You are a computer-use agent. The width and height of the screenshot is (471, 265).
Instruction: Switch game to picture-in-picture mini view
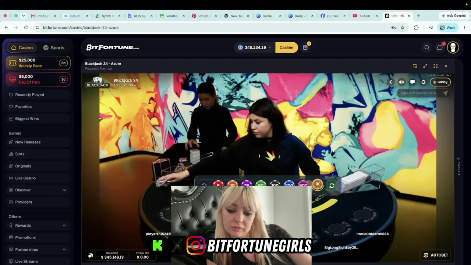point(415,66)
